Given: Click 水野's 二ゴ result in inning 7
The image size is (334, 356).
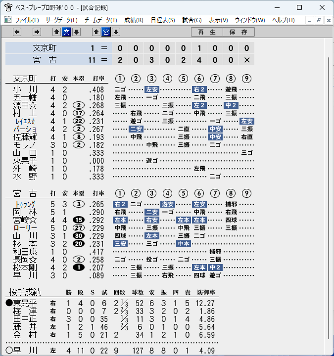Looking at the screenshot, I should coord(215,177).
